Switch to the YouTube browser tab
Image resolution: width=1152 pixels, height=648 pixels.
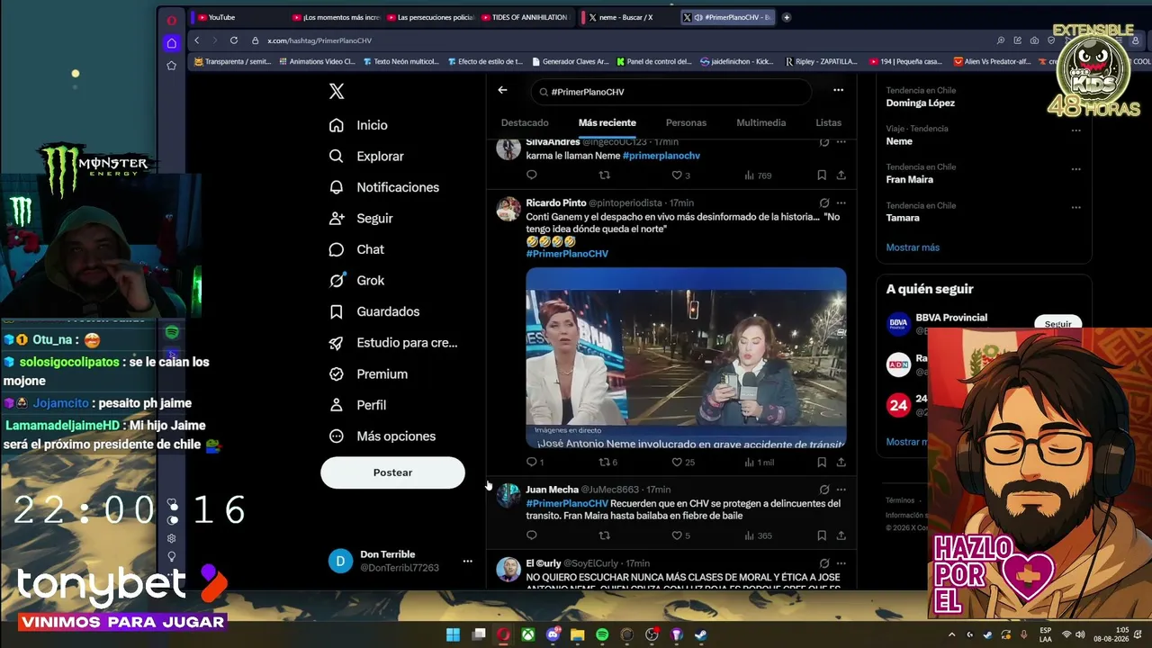(x=236, y=17)
